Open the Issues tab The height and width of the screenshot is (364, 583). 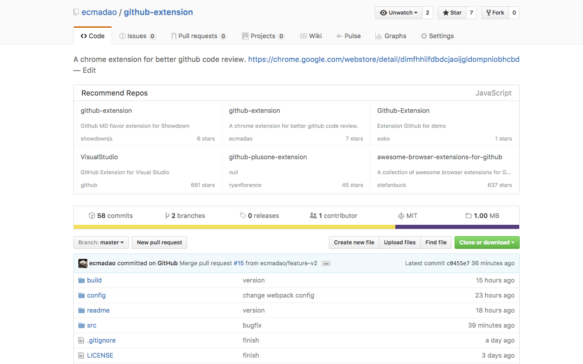[x=138, y=36]
